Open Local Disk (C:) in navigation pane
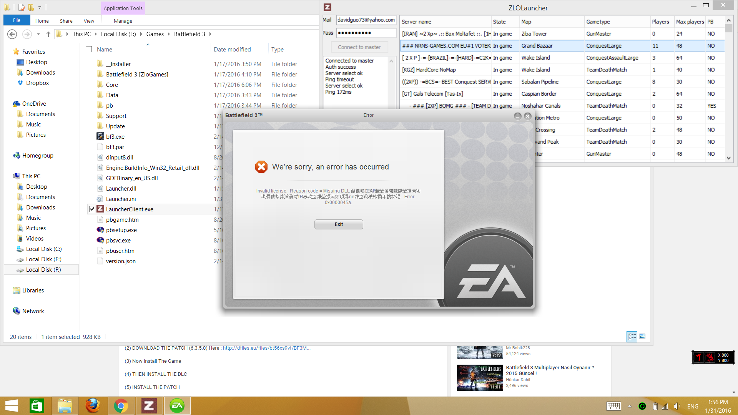The image size is (738, 415). coord(44,249)
